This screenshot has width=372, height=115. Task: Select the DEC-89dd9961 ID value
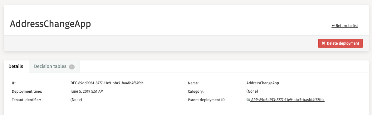pyautogui.click(x=107, y=83)
